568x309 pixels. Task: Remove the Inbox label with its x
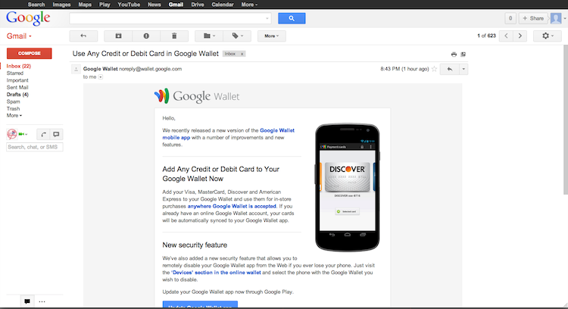click(242, 55)
